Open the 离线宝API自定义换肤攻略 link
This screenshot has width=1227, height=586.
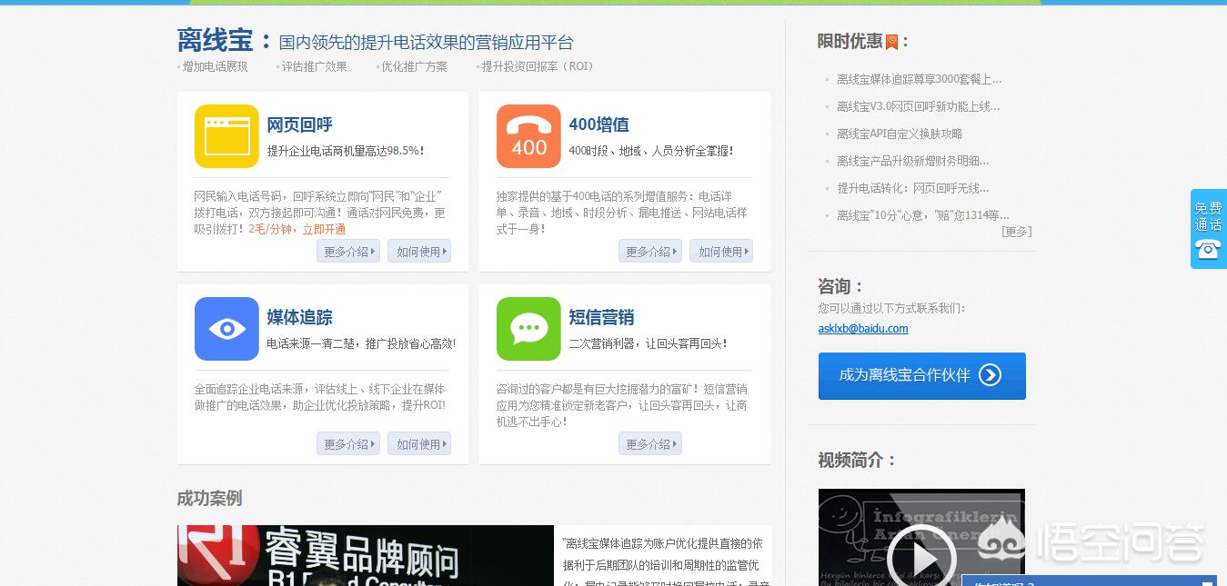click(x=900, y=133)
